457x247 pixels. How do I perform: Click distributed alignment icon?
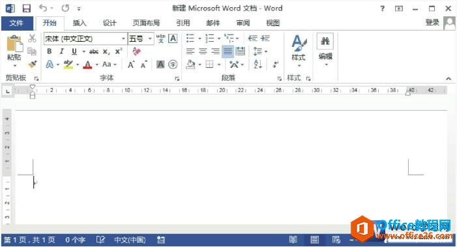tap(240, 51)
